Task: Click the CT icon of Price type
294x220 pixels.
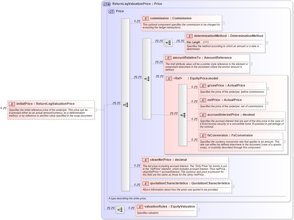Action: pyautogui.click(x=111, y=11)
